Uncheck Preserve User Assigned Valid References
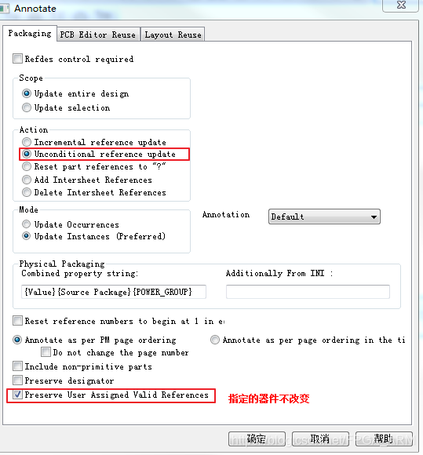Viewport: 423px width, 455px height. pyautogui.click(x=17, y=395)
